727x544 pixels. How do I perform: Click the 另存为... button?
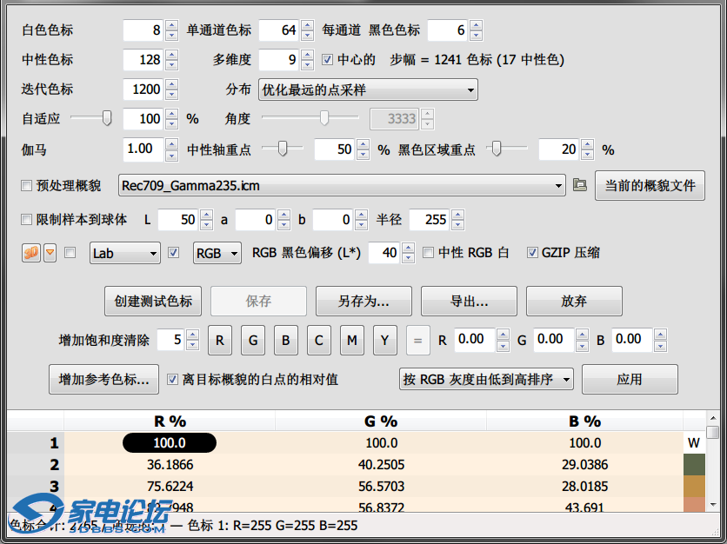[x=363, y=301]
